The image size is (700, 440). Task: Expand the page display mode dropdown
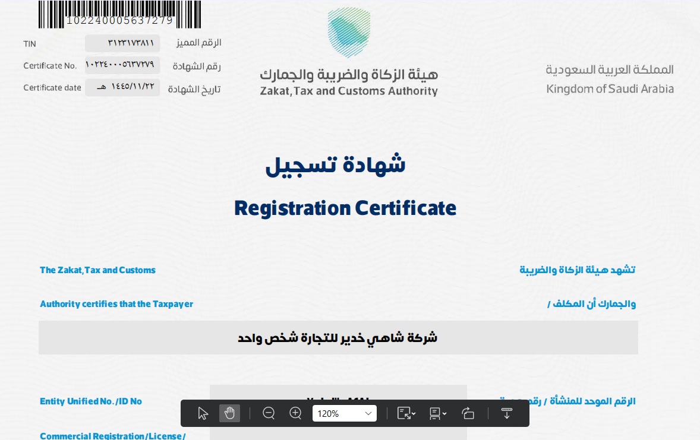pos(438,413)
